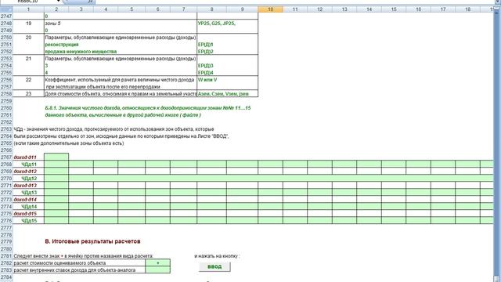Click the Select All corner of the sheet
The height and width of the screenshot is (282, 501).
click(6, 9)
